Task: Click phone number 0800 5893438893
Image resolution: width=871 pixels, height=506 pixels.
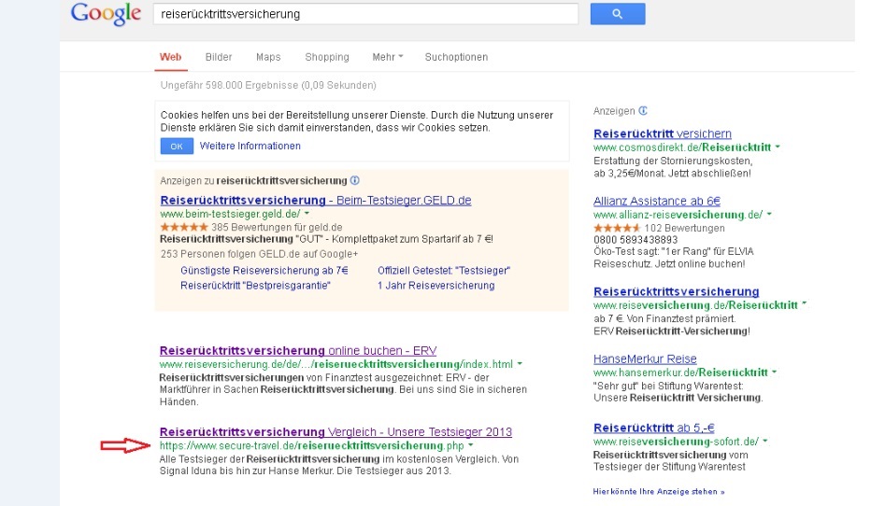Action: pyautogui.click(x=635, y=240)
